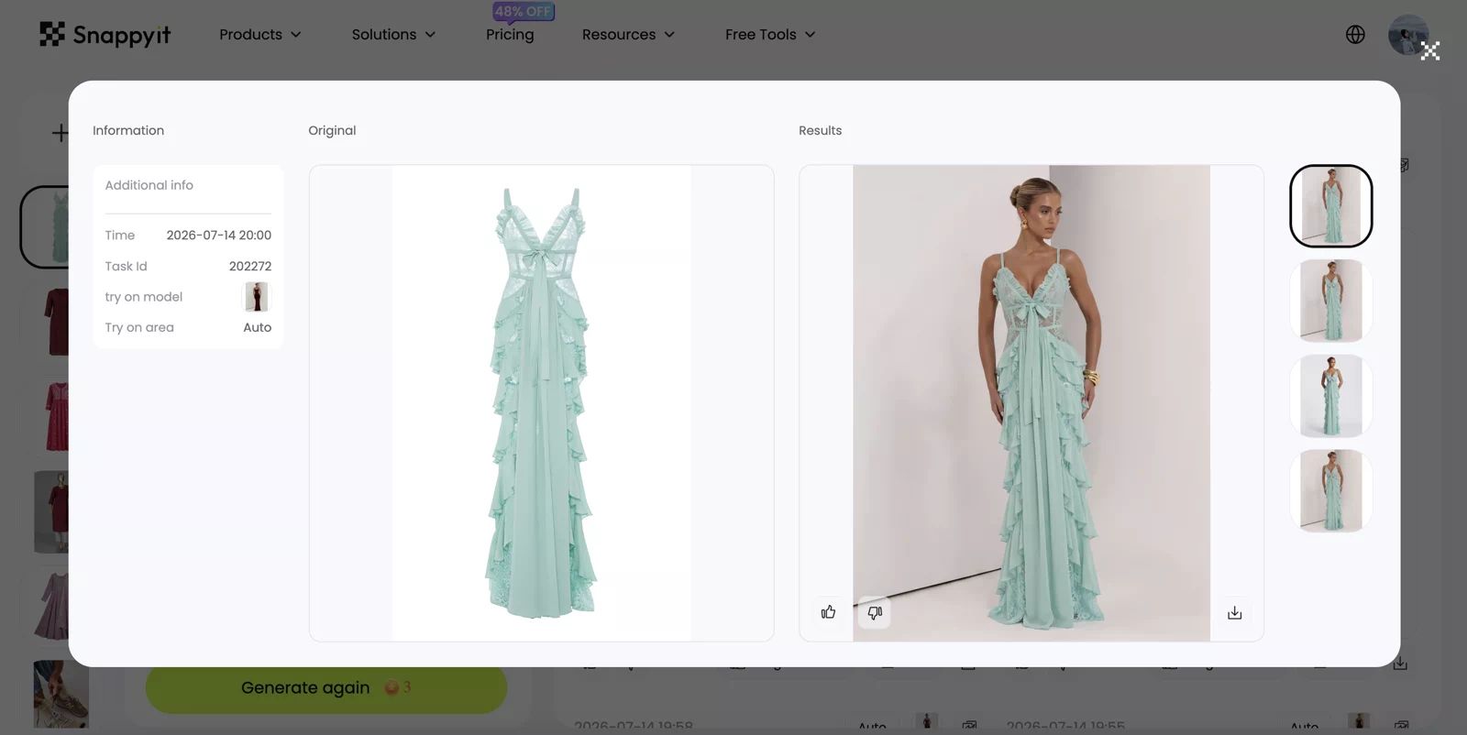Click the time value 2026-07-14 20:00
The height and width of the screenshot is (735, 1467).
click(219, 236)
